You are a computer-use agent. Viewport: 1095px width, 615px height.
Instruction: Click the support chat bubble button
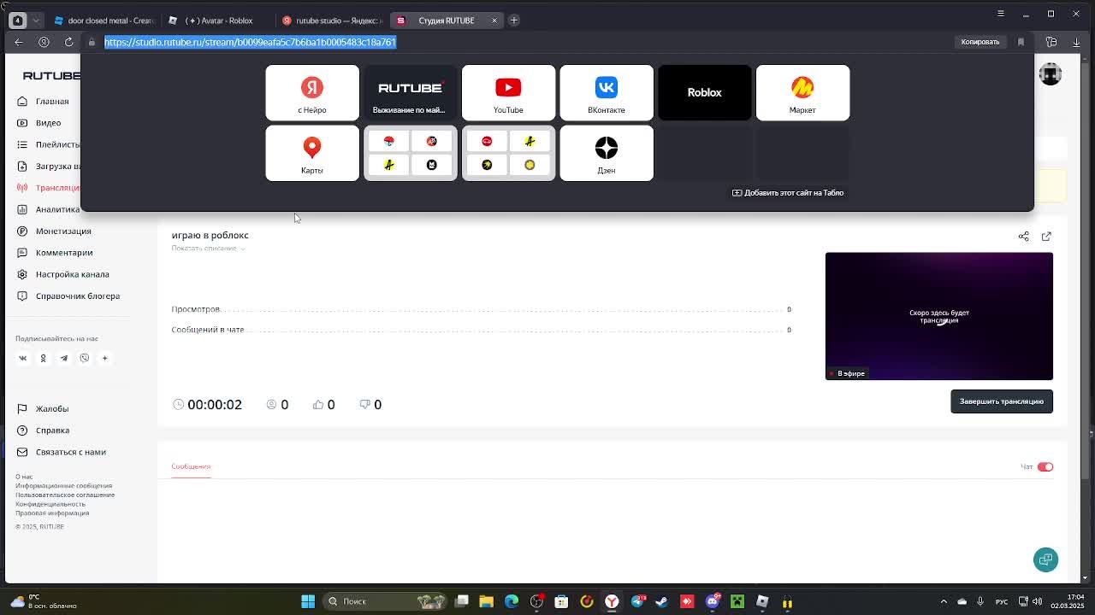[x=1045, y=559]
